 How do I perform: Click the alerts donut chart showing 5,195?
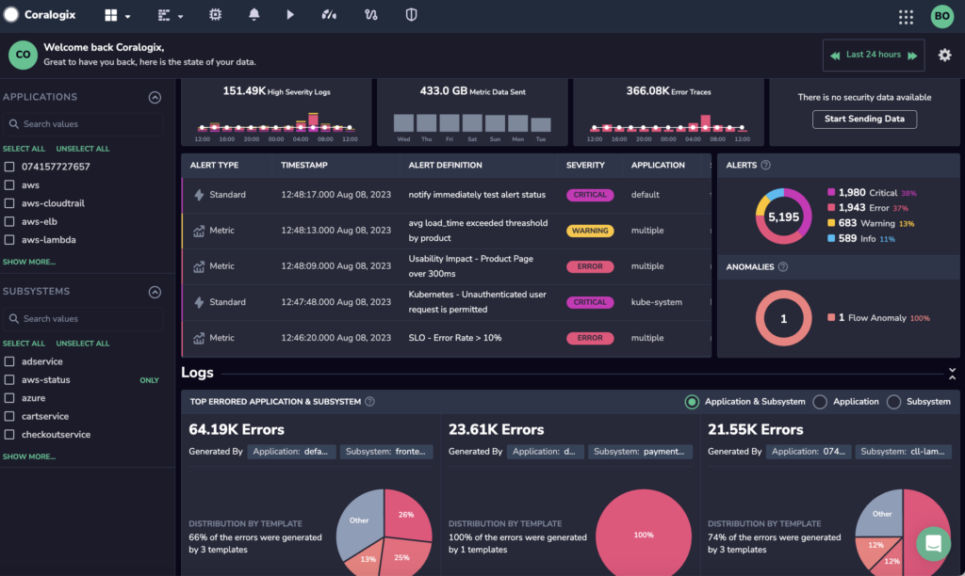click(783, 216)
